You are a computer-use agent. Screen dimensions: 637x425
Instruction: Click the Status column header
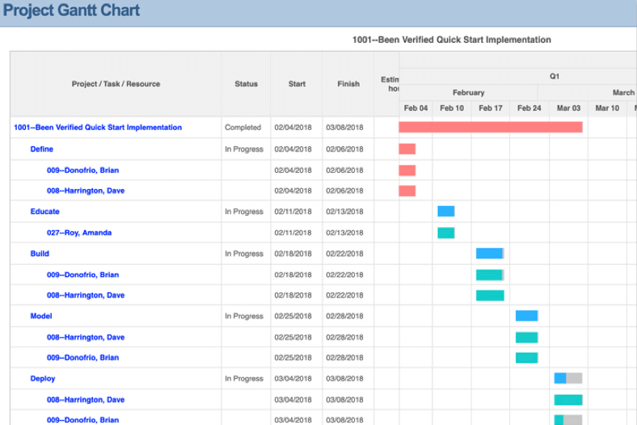(x=247, y=84)
